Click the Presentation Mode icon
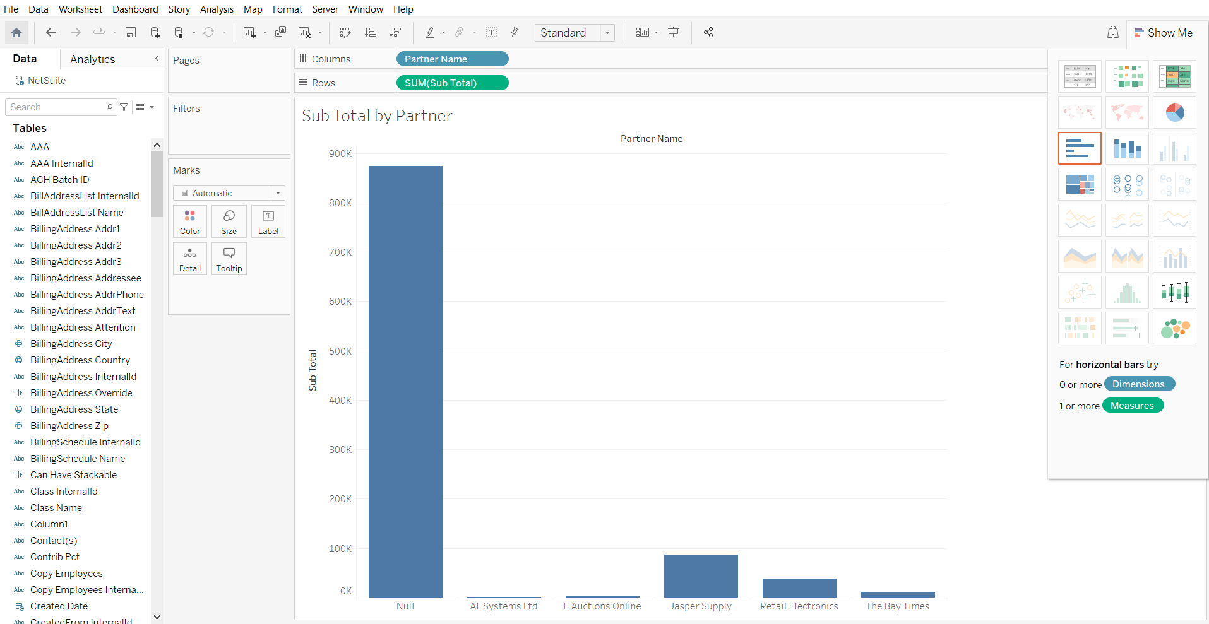Image resolution: width=1209 pixels, height=624 pixels. [x=674, y=33]
